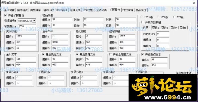Click 扩展按钮4 偏移Y field
The height and width of the screenshot is (102, 198).
click(121, 83)
